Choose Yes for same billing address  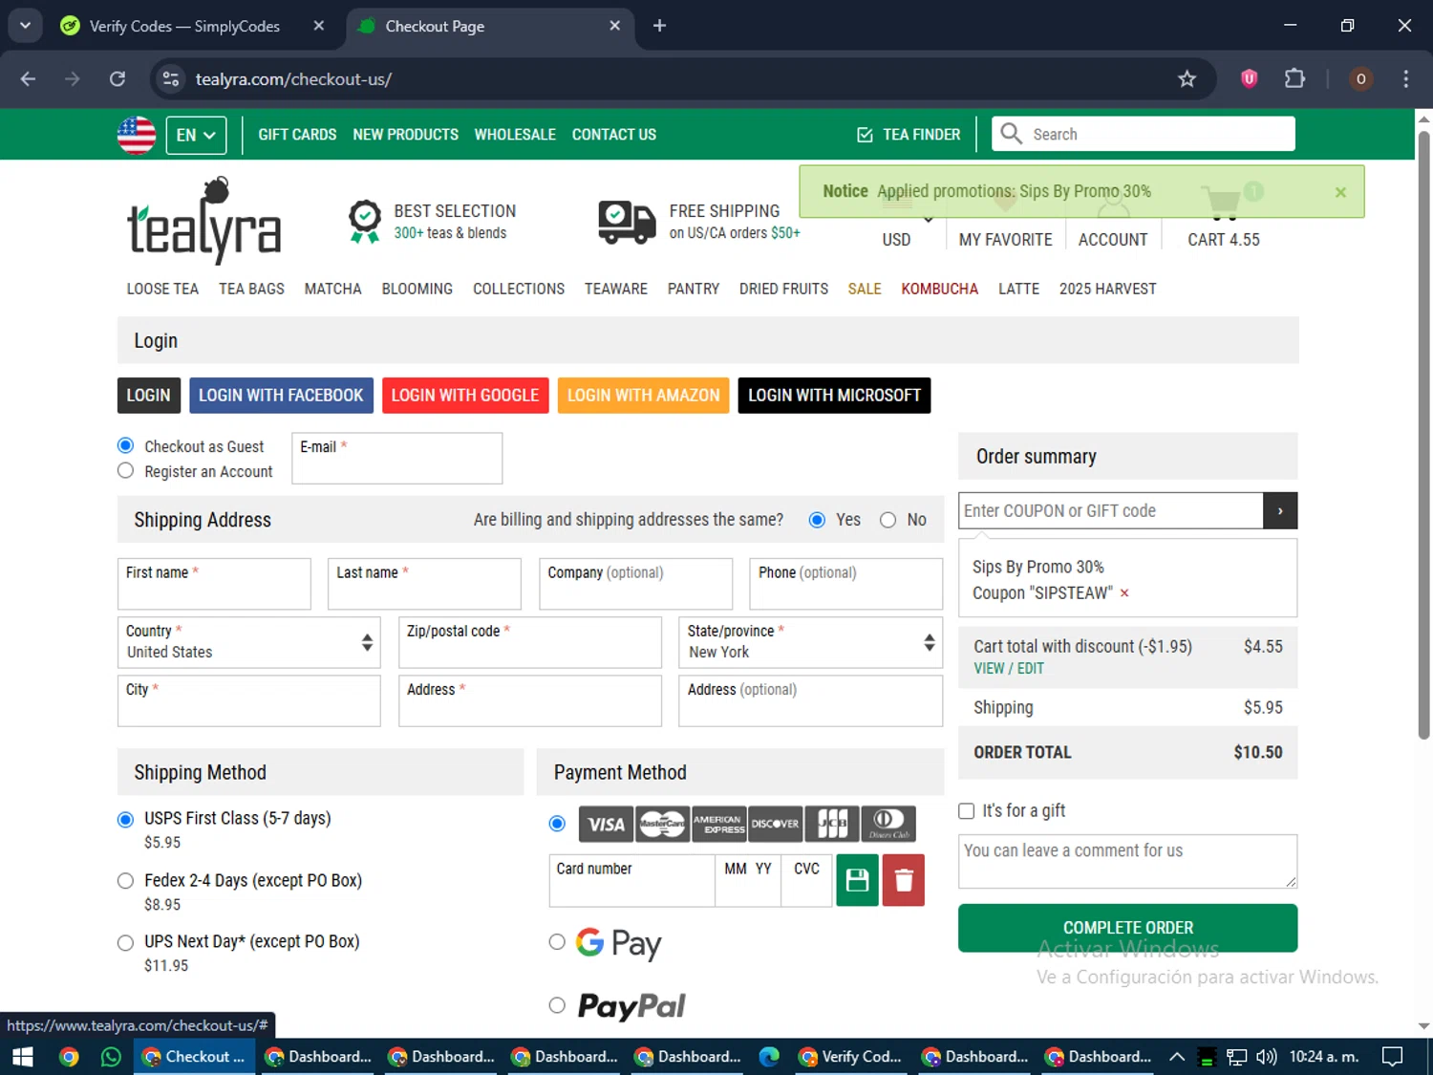pos(817,520)
